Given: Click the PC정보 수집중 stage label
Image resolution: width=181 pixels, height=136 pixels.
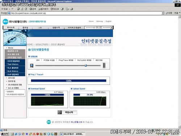Looking at the screenshot, I should pyautogui.click(x=49, y=60).
